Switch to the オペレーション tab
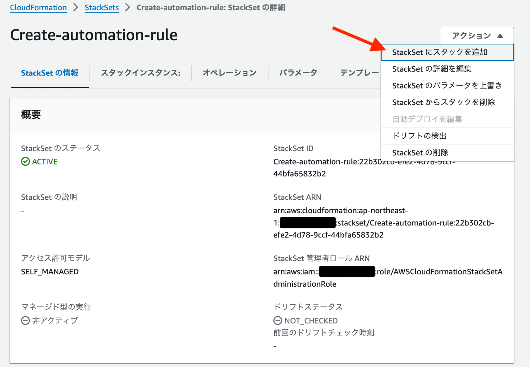 click(229, 73)
